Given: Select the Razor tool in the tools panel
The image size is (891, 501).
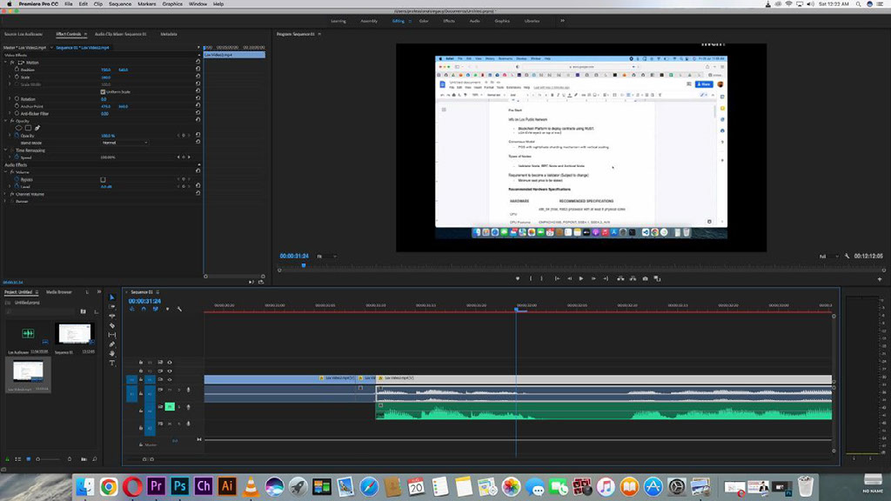Looking at the screenshot, I should (112, 325).
